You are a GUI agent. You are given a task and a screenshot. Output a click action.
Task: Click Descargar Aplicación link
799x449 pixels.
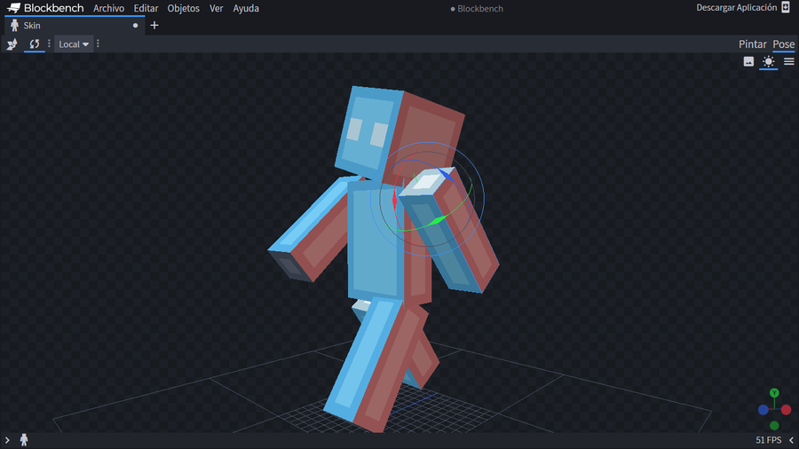point(736,8)
